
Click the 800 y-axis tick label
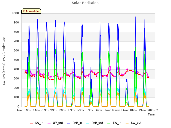16,32
